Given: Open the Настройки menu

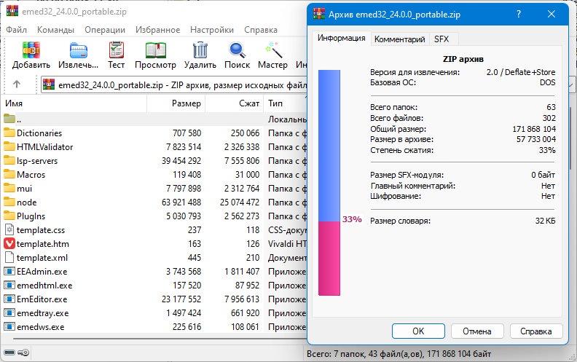Looking at the screenshot, I should (x=212, y=30).
